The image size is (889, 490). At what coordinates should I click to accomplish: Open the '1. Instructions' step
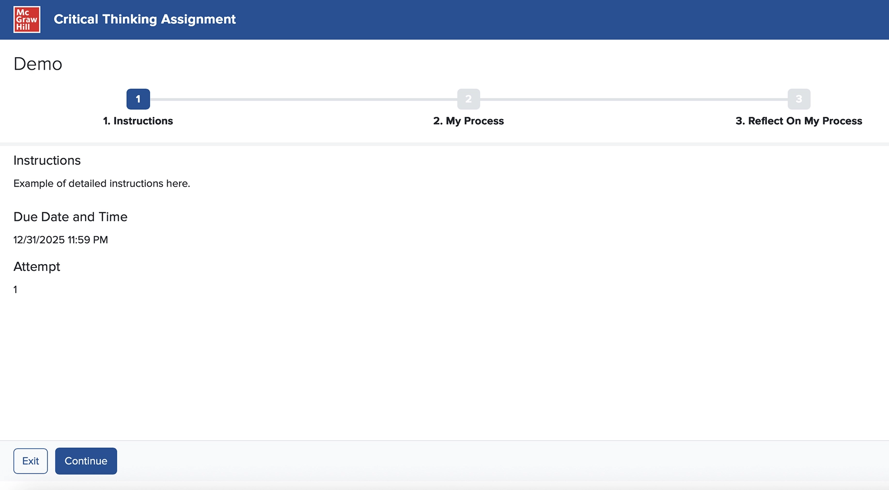click(138, 121)
